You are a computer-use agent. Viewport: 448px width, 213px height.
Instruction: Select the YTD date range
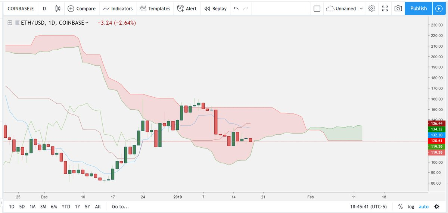[66, 206]
